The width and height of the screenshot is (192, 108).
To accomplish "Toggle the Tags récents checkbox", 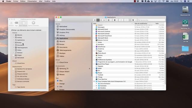I will pos(13,87).
